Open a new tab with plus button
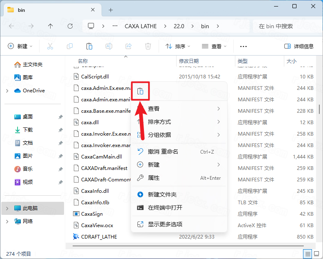The image size is (323, 259). tap(111, 10)
